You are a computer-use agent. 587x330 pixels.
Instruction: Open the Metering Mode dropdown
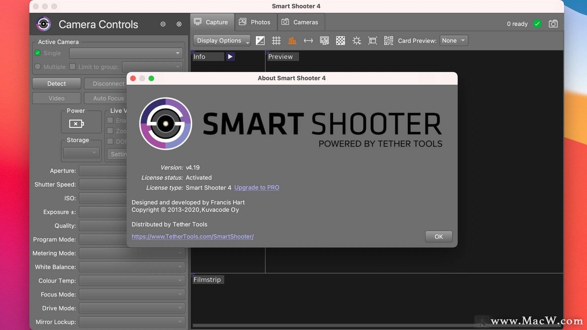click(132, 253)
